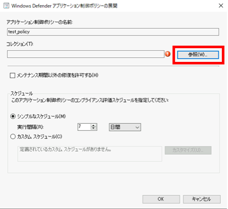Click the 実行間隔 number field showing 7
This screenshot has height=209, width=228.
(84, 127)
